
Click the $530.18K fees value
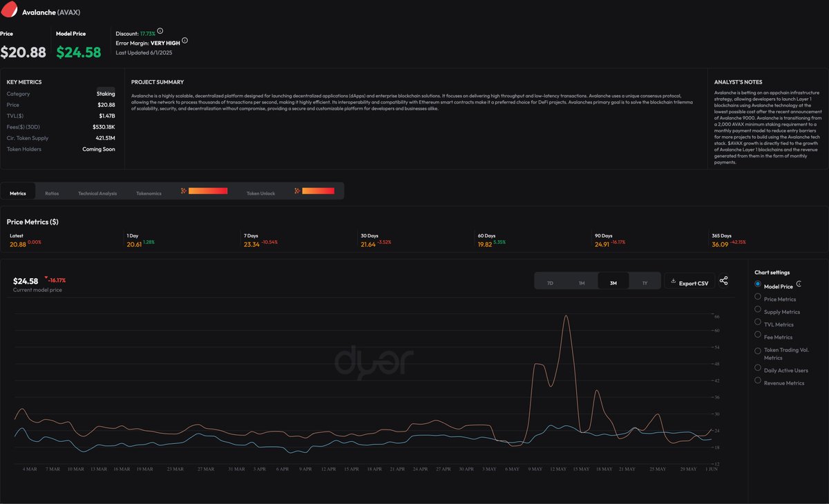click(104, 127)
